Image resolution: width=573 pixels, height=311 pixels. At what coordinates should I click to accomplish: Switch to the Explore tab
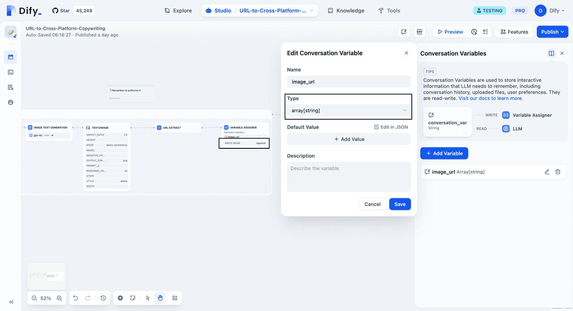tap(178, 11)
